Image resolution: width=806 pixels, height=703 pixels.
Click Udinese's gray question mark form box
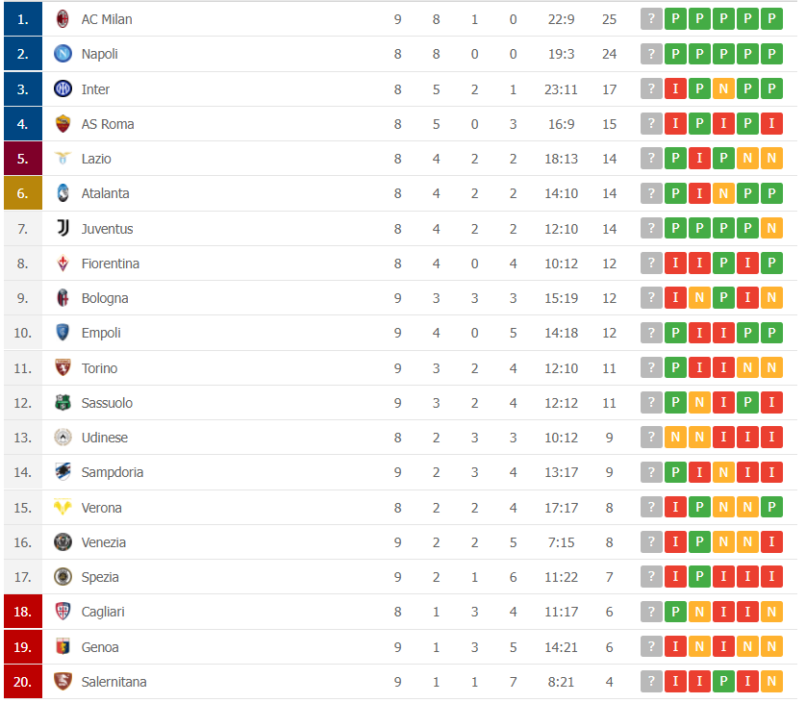click(x=651, y=438)
